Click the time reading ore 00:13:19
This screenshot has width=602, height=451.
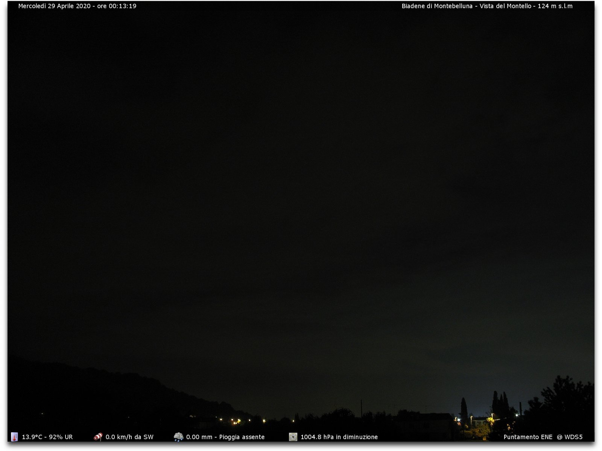point(117,6)
